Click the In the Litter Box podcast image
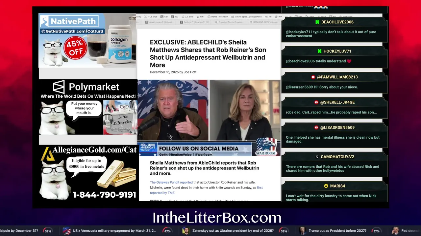 click(120, 117)
